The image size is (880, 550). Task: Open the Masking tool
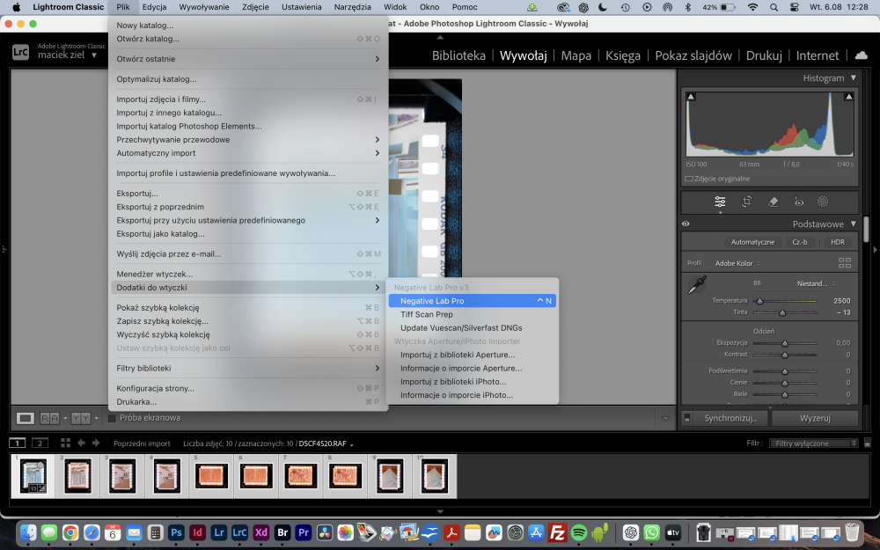823,202
